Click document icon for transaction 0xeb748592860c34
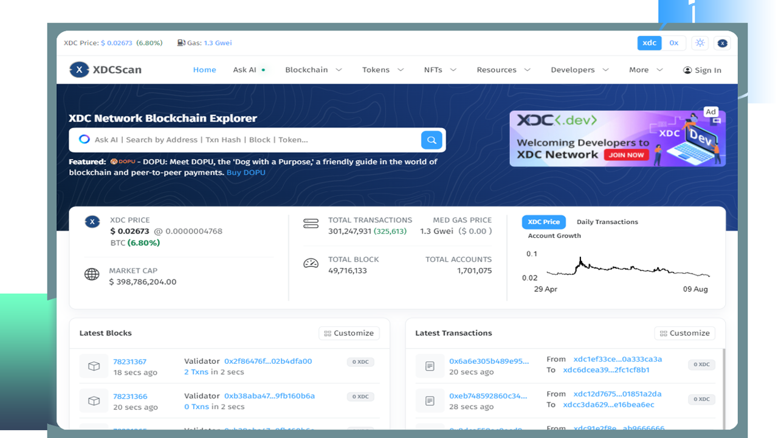Viewport: 778px width, 438px height. pyautogui.click(x=430, y=401)
